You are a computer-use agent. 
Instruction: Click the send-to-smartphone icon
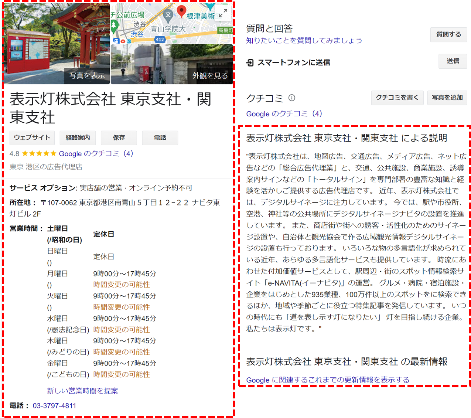(x=250, y=62)
